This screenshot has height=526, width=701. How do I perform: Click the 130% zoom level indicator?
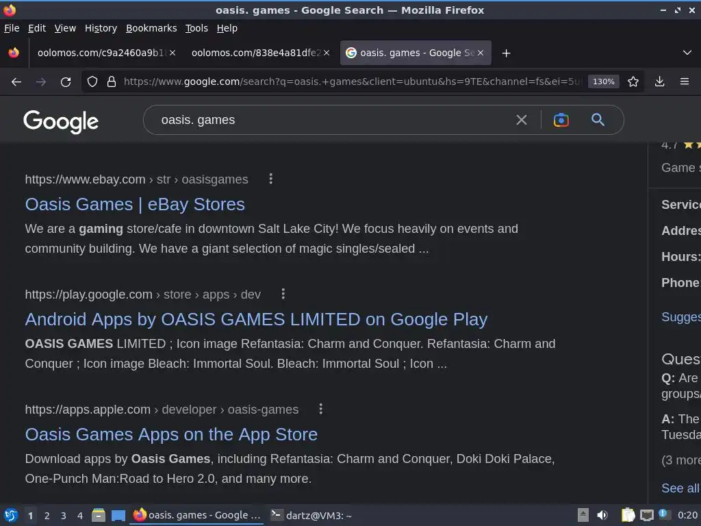[x=604, y=82]
